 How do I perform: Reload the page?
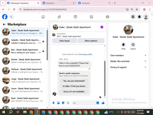[x=14, y=10]
